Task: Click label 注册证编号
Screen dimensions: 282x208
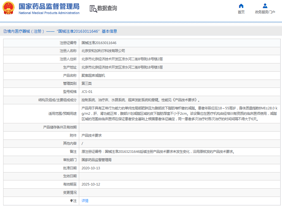Action: click(68, 43)
